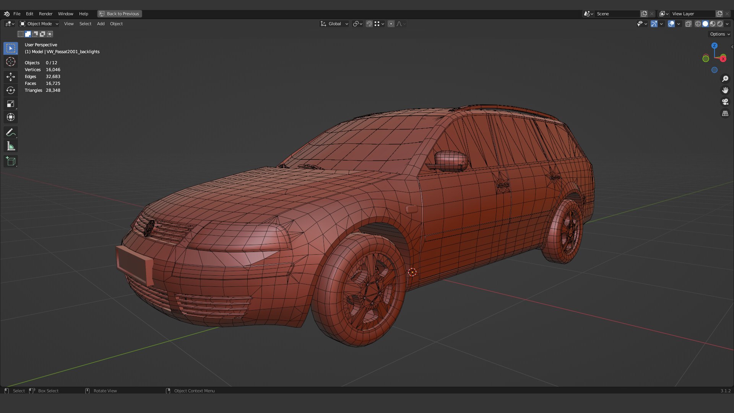Click the Blender logo icon

pyautogui.click(x=6, y=14)
